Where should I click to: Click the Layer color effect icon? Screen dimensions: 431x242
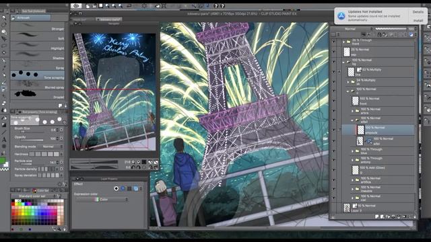(135, 188)
